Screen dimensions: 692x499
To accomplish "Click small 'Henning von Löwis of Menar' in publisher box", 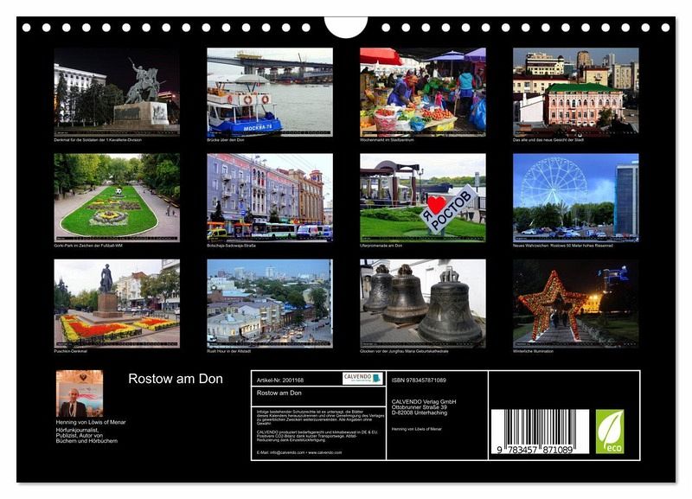I will [x=417, y=429].
